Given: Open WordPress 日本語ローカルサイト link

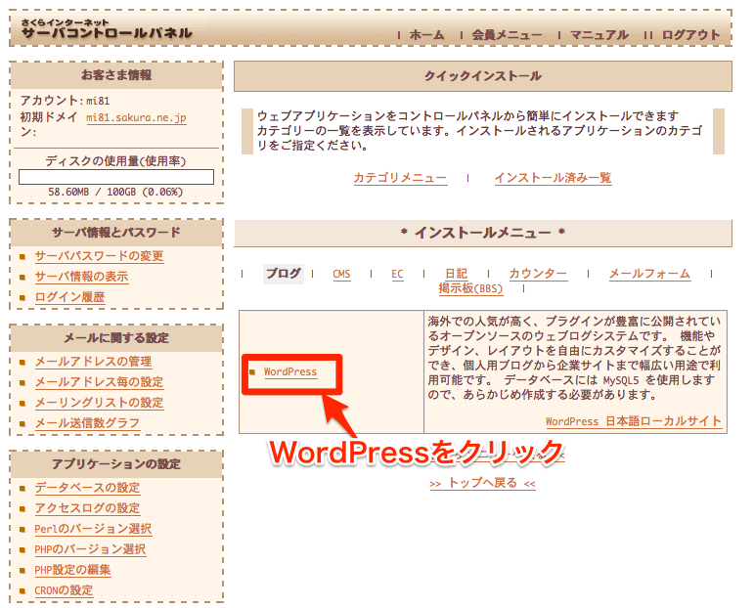Looking at the screenshot, I should (x=634, y=421).
